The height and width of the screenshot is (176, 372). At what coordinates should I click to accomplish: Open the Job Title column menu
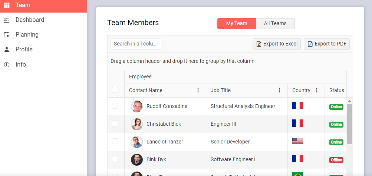[280, 90]
